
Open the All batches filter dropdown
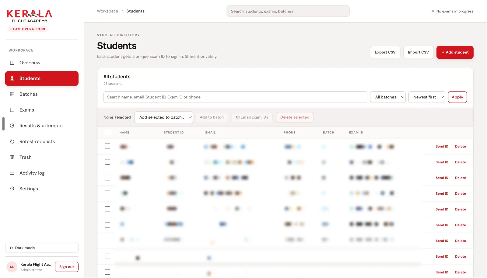click(388, 97)
